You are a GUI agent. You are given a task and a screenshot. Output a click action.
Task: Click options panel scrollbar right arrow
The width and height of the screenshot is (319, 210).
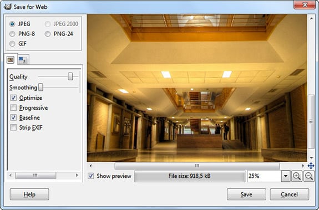pyautogui.click(x=77, y=175)
